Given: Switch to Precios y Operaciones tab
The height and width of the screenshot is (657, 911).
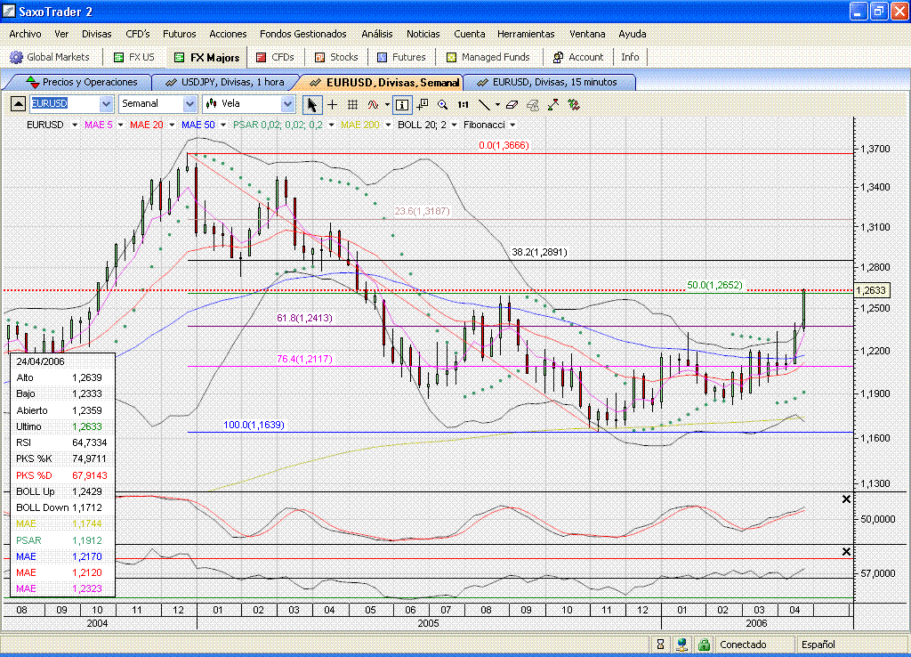Looking at the screenshot, I should click(81, 83).
